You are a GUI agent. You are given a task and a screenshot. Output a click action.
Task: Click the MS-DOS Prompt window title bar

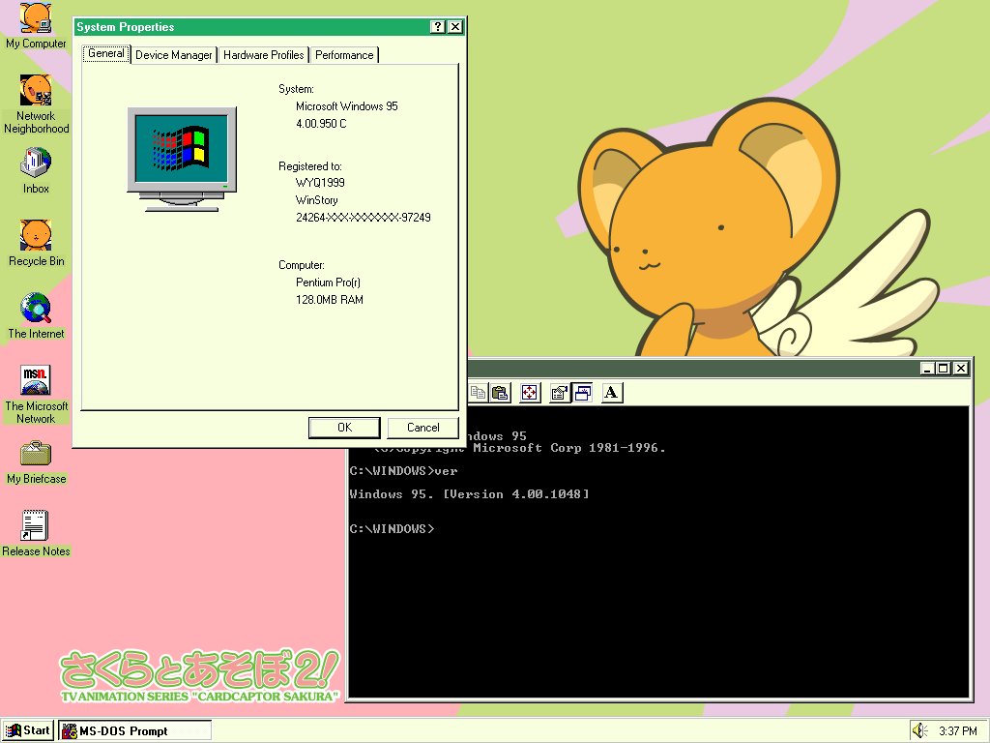(x=692, y=369)
